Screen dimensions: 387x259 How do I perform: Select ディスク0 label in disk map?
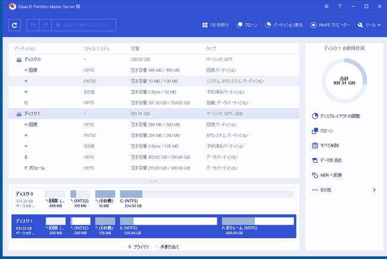(24, 194)
